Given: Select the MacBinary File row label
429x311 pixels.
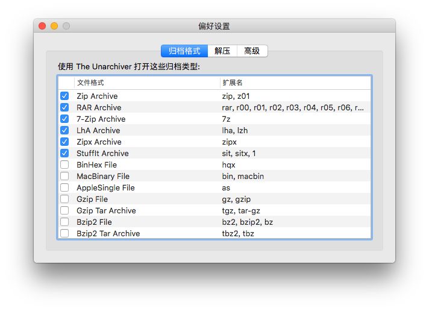Looking at the screenshot, I should click(x=103, y=177).
